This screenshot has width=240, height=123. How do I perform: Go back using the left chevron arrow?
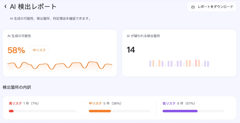pos(5,7)
